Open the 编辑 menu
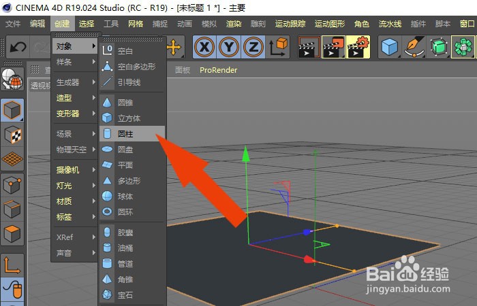 37,24
